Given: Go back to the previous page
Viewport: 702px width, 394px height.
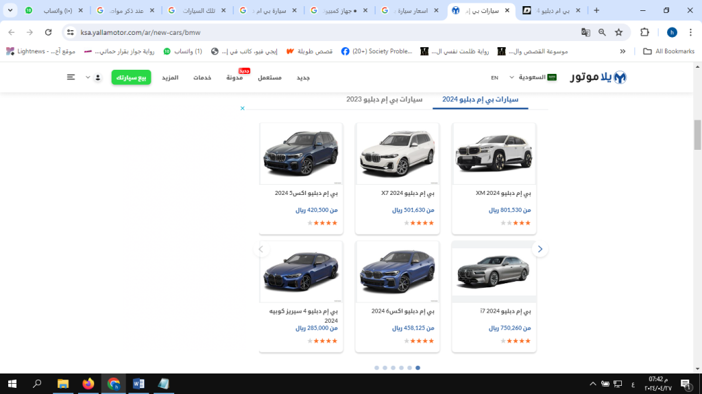Looking at the screenshot, I should (12, 32).
